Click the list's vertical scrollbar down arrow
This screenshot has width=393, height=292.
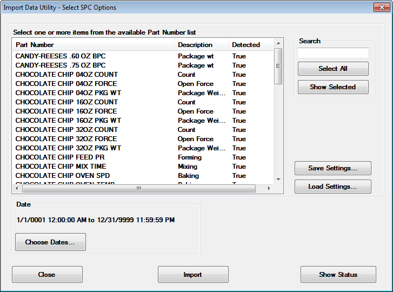click(x=278, y=180)
